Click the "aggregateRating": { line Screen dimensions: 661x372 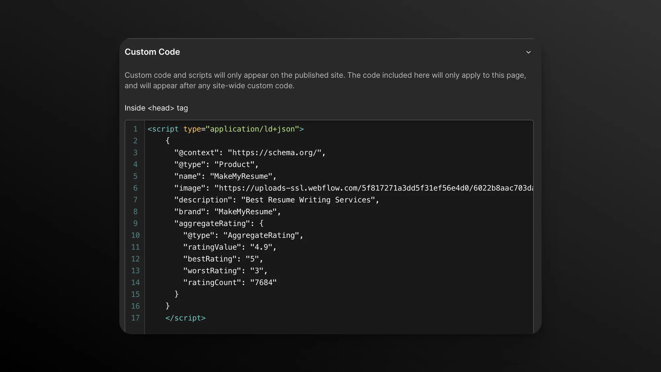(219, 224)
